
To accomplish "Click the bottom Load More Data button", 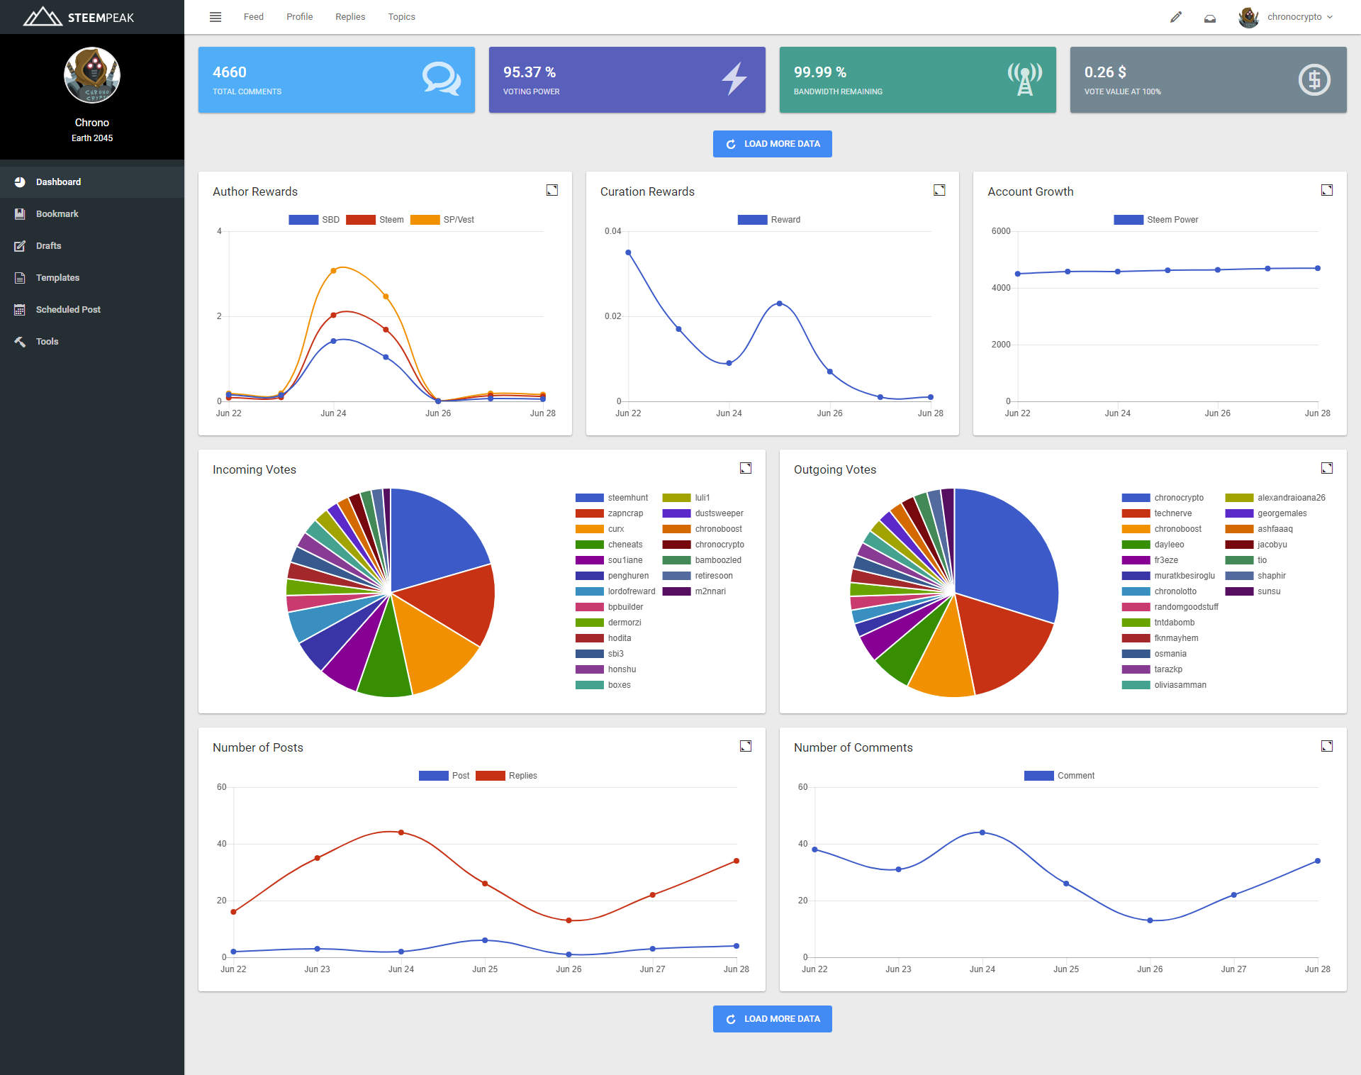I will pyautogui.click(x=772, y=1019).
